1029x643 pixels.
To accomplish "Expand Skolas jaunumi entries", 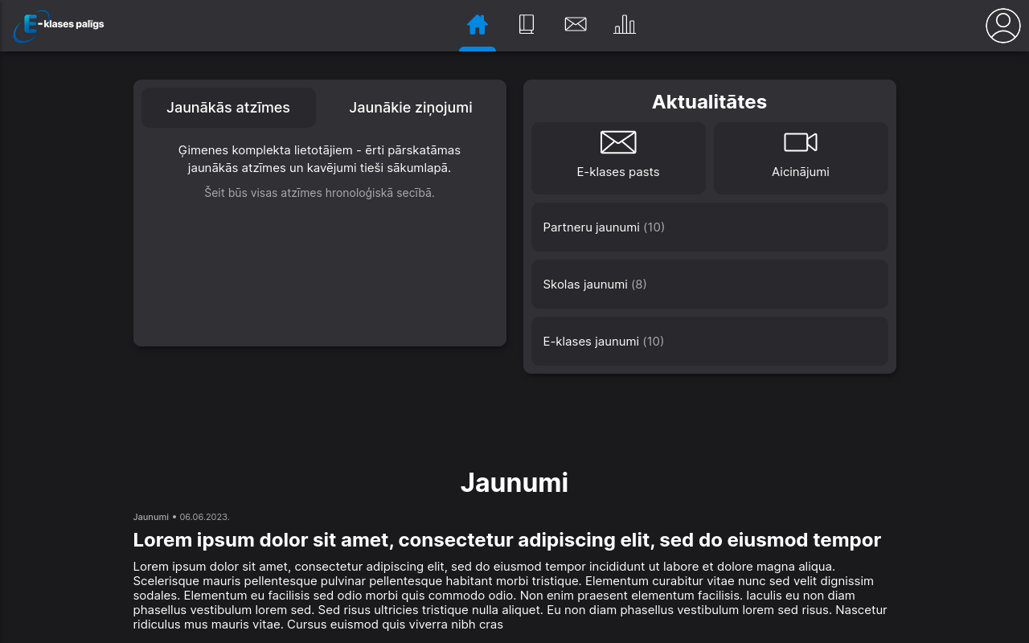I will coord(709,284).
